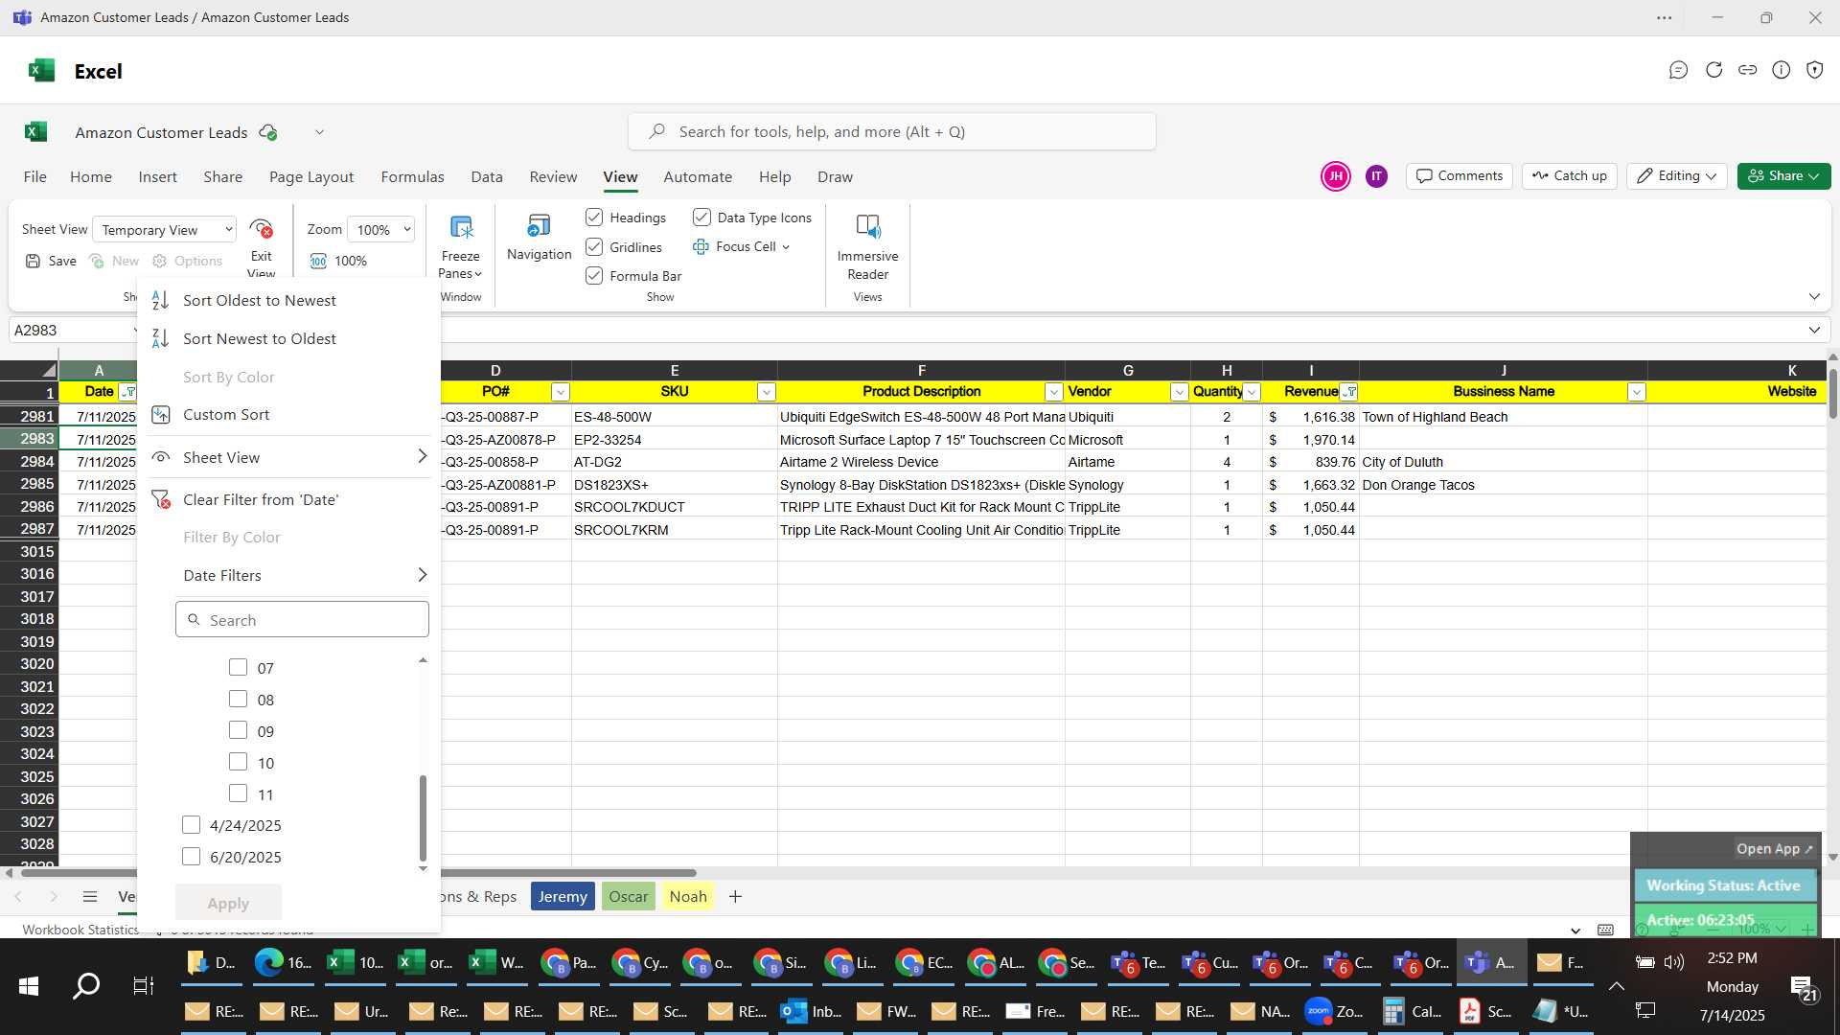Click the JH user avatar

click(1335, 176)
